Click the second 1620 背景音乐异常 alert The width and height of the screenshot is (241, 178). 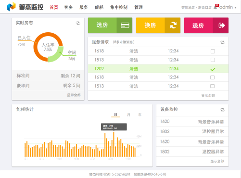[192, 142]
